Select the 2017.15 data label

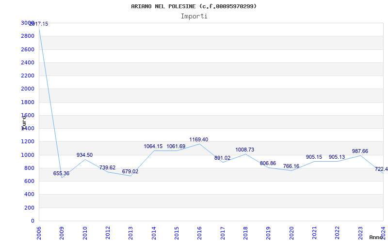click(x=39, y=24)
